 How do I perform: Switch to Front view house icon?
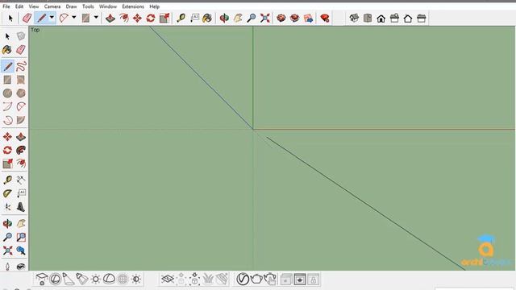pos(381,18)
